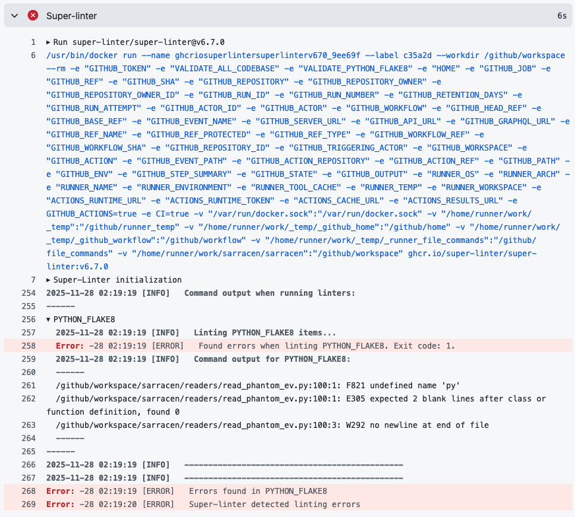Click line number 257 link

[28, 333]
